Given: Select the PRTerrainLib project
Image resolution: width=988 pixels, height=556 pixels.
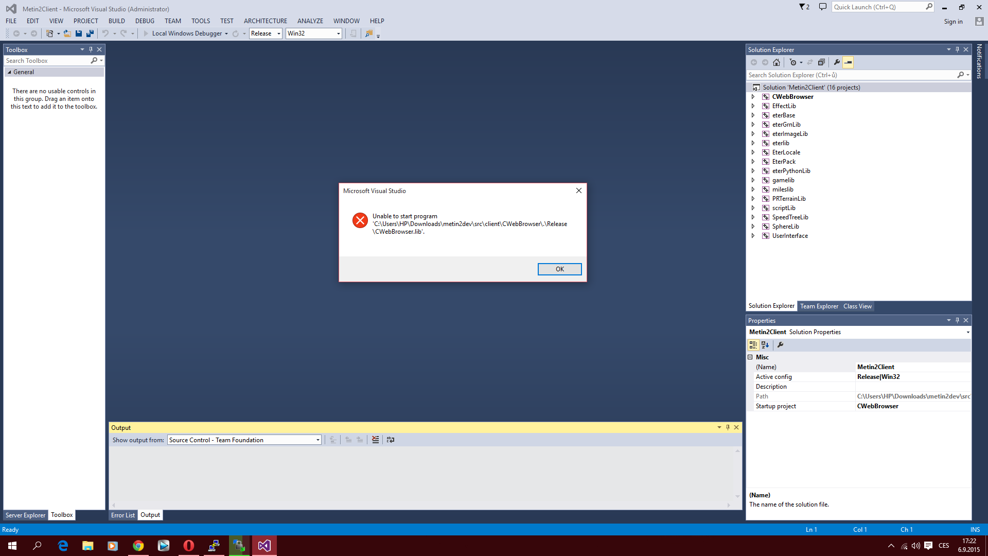Looking at the screenshot, I should [x=789, y=199].
